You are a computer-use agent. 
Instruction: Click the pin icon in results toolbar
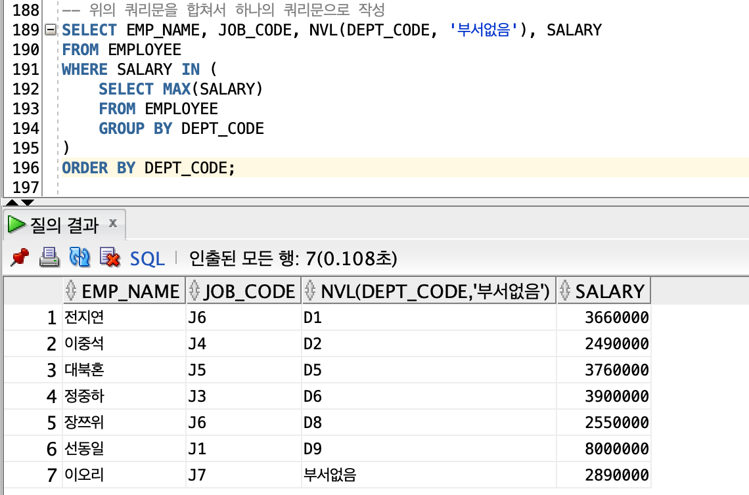pyautogui.click(x=20, y=258)
